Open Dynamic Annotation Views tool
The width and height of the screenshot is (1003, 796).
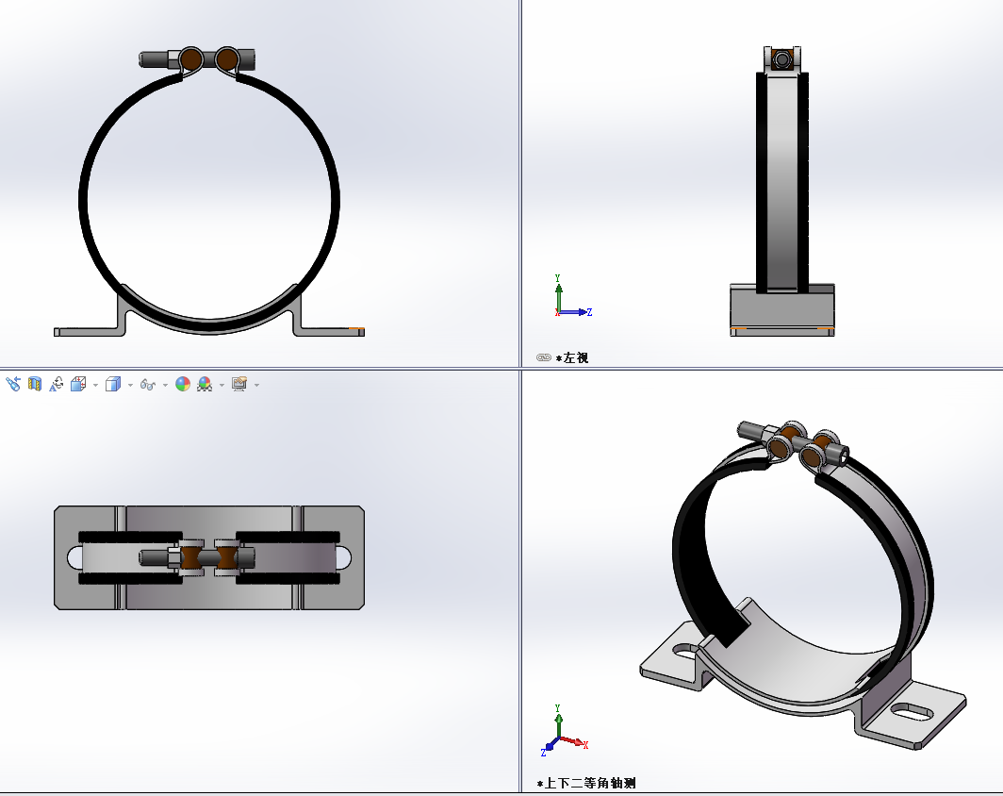pos(57,384)
